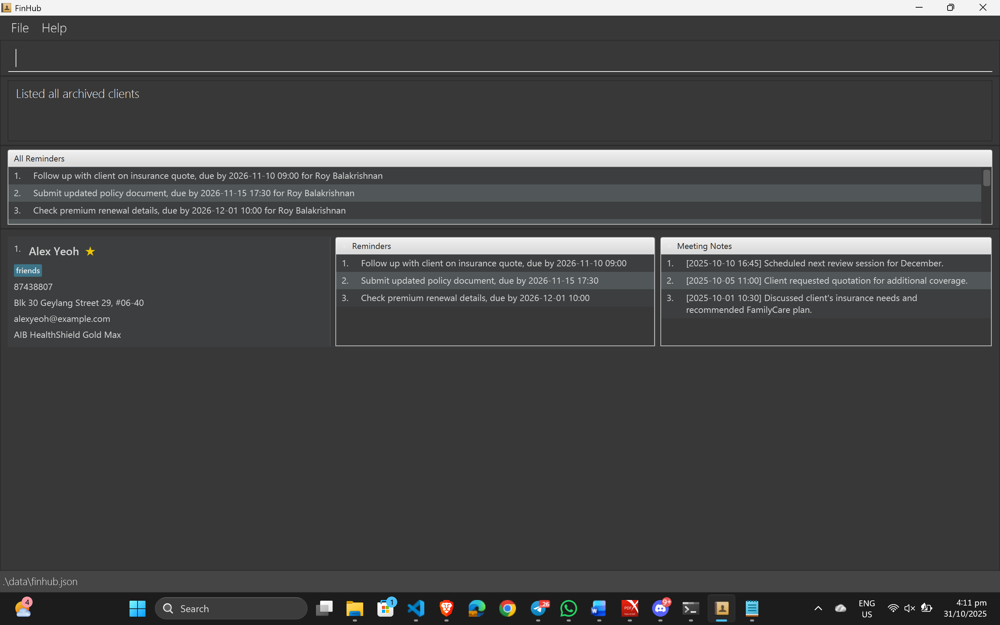Select the Submit updated policy document reminder in All Reminders
This screenshot has width=1000, height=625.
coord(193,193)
